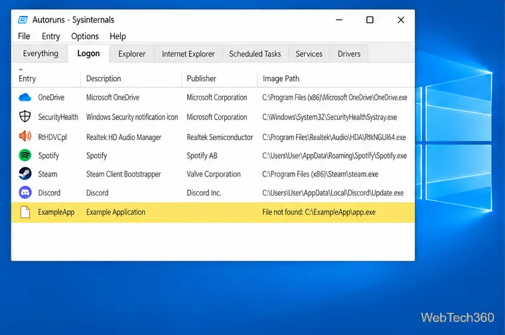
Task: Sort by the Image Path column header
Action: coord(336,78)
